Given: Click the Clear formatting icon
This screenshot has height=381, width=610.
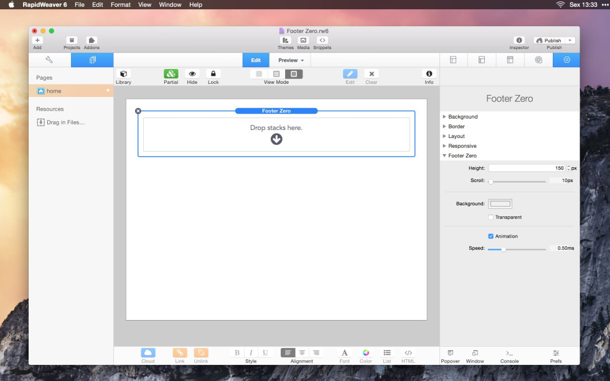Looking at the screenshot, I should pyautogui.click(x=372, y=74).
